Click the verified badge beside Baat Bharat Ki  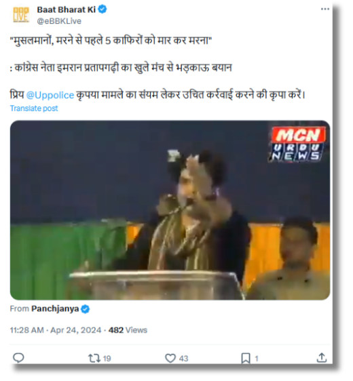pos(103,9)
